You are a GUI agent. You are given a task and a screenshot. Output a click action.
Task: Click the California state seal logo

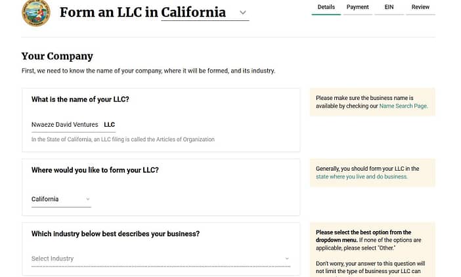pos(36,13)
